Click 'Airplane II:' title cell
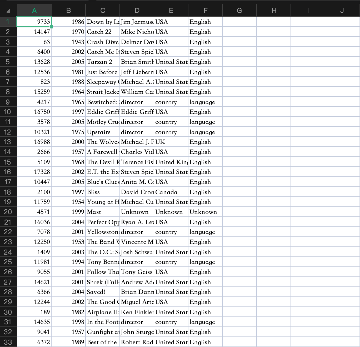 (x=103, y=312)
